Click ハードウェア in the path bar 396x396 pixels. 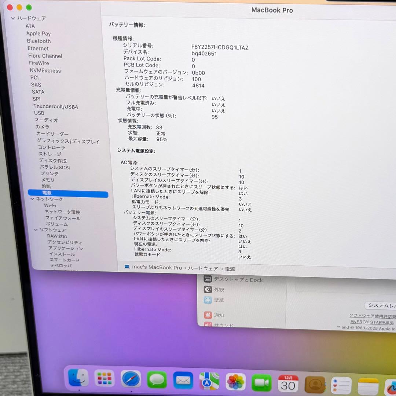pyautogui.click(x=203, y=268)
